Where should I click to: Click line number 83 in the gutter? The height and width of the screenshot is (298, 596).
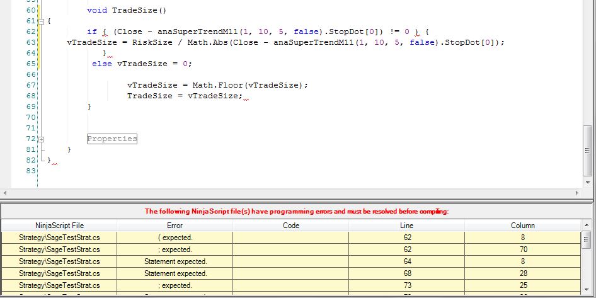31,171
